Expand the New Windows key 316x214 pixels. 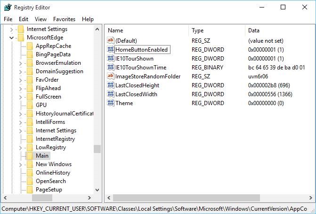pos(21,164)
